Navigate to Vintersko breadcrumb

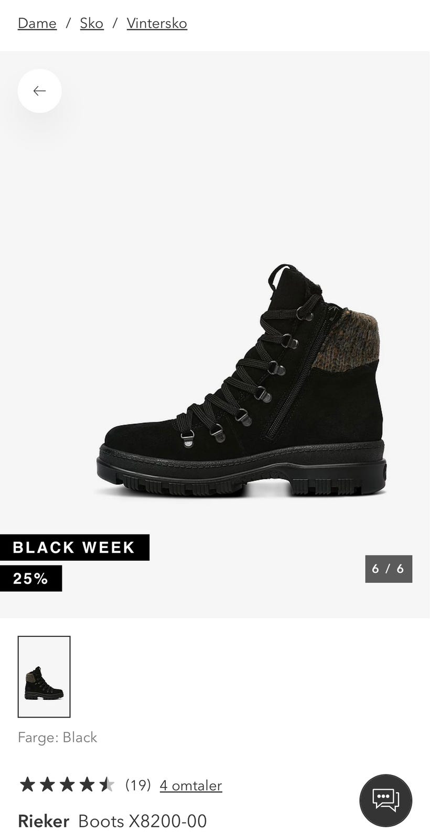point(157,23)
